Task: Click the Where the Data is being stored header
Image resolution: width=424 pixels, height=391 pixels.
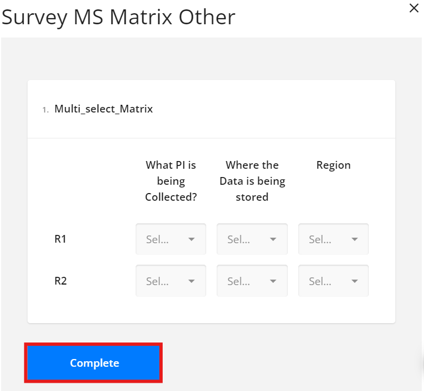Action: 252,181
